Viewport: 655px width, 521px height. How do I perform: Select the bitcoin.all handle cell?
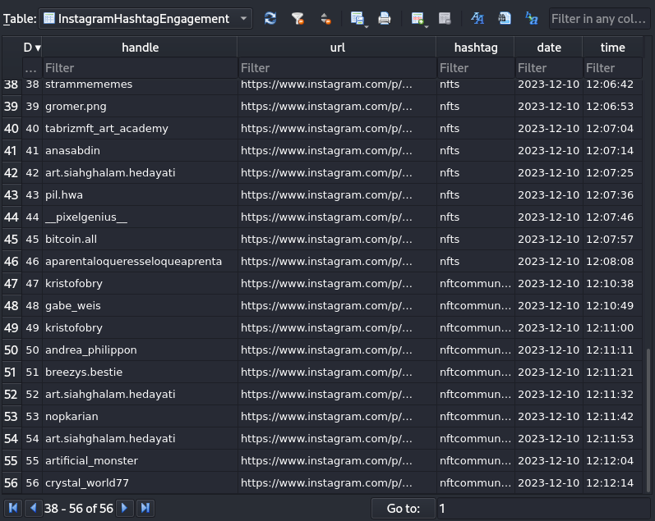click(140, 239)
